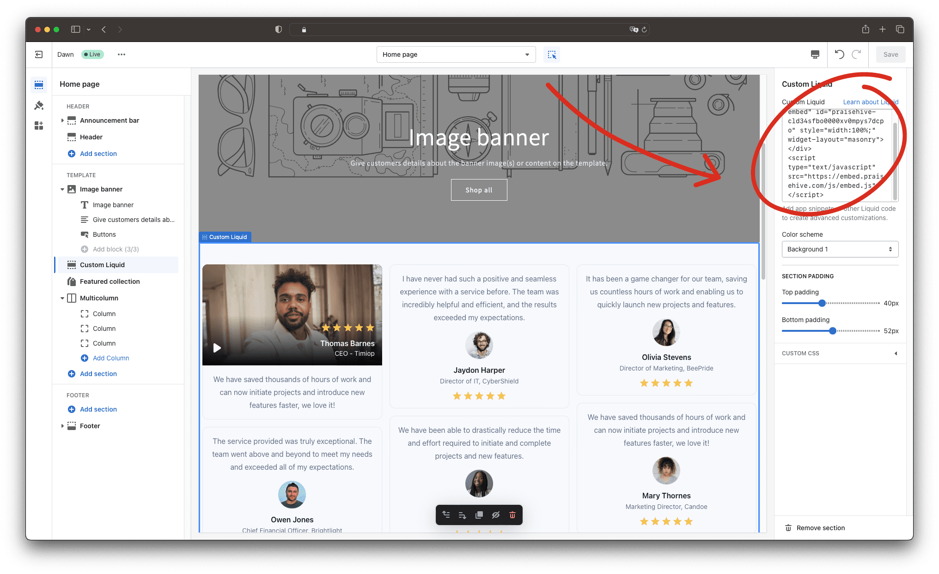Collapse the Multicolumn section
Viewport: 939px width, 574px height.
coord(62,298)
